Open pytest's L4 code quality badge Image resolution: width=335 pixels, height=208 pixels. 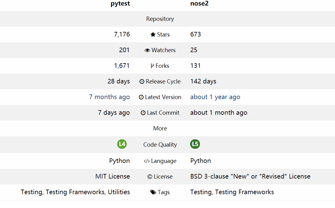[x=122, y=144]
